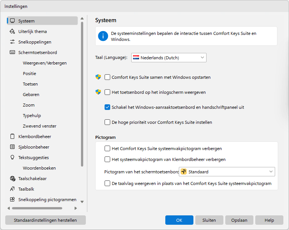The height and width of the screenshot is (230, 289).
Task: Select Systeem in the sidebar
Action: click(x=42, y=21)
